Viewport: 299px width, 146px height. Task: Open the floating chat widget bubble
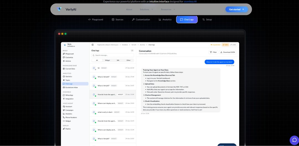click(x=294, y=140)
